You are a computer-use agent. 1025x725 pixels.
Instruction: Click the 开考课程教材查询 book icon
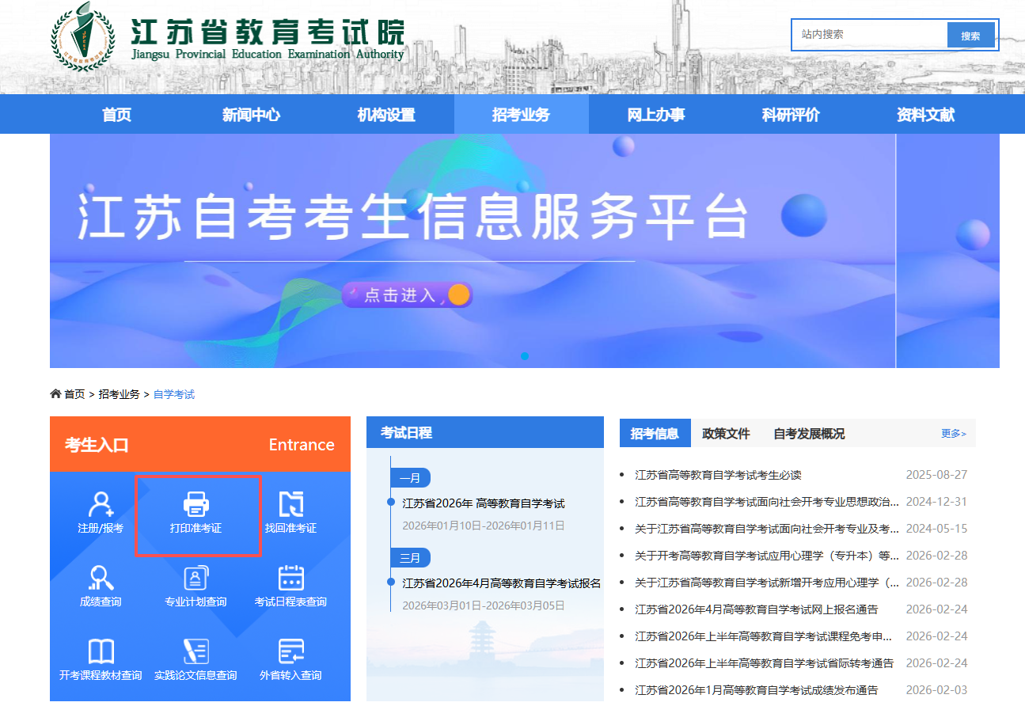tap(101, 651)
